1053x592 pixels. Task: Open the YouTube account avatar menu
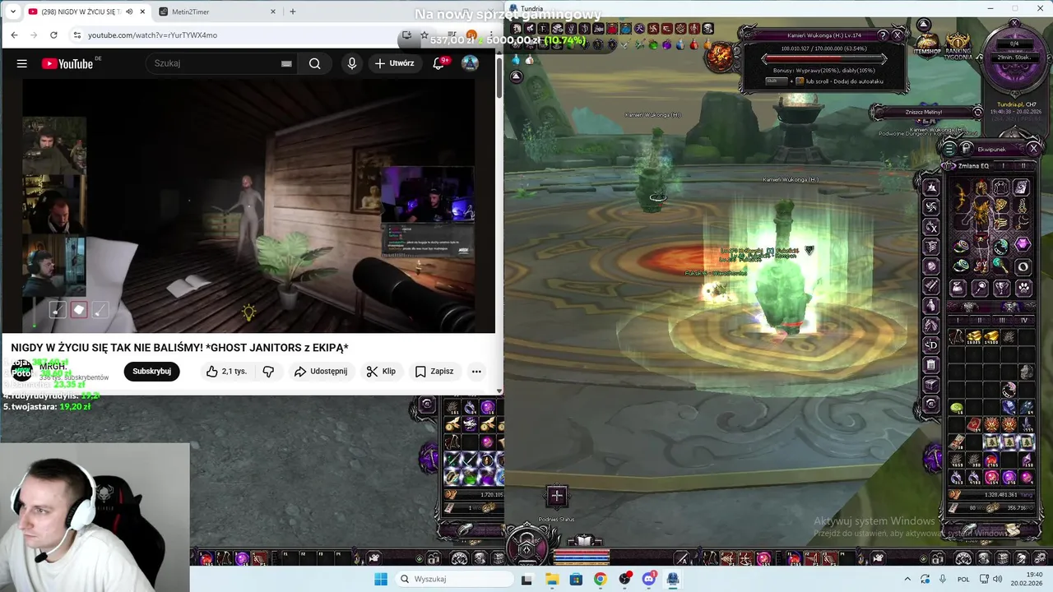tap(470, 63)
